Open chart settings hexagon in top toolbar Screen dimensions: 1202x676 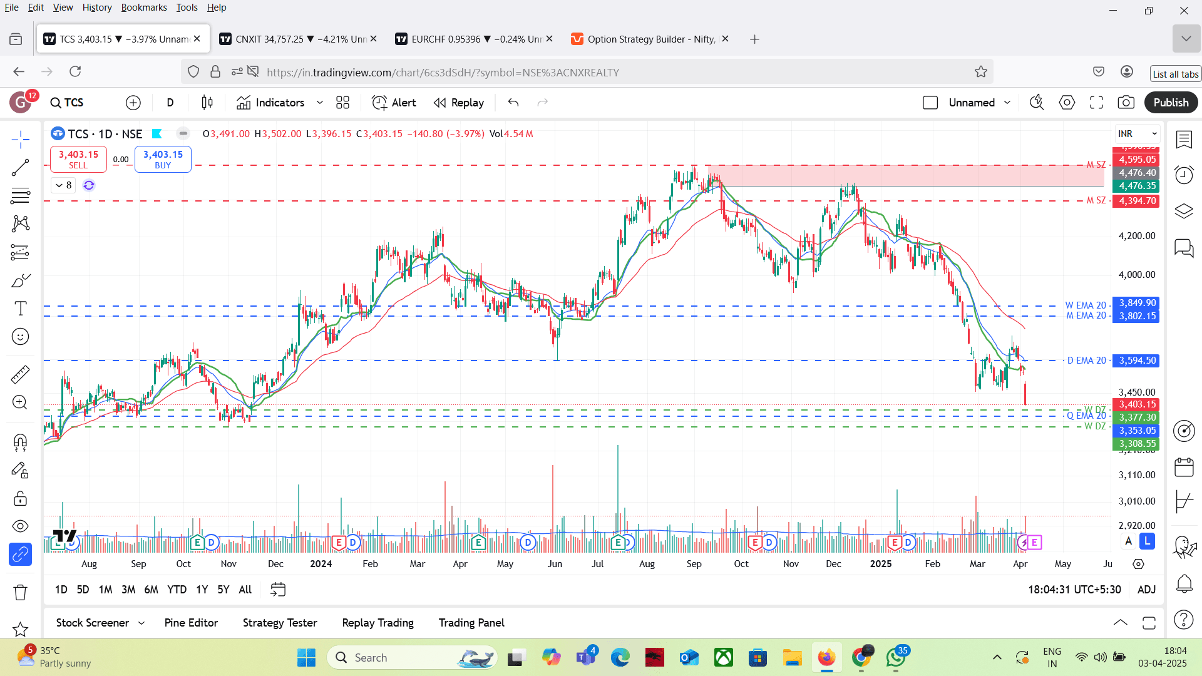[1067, 103]
